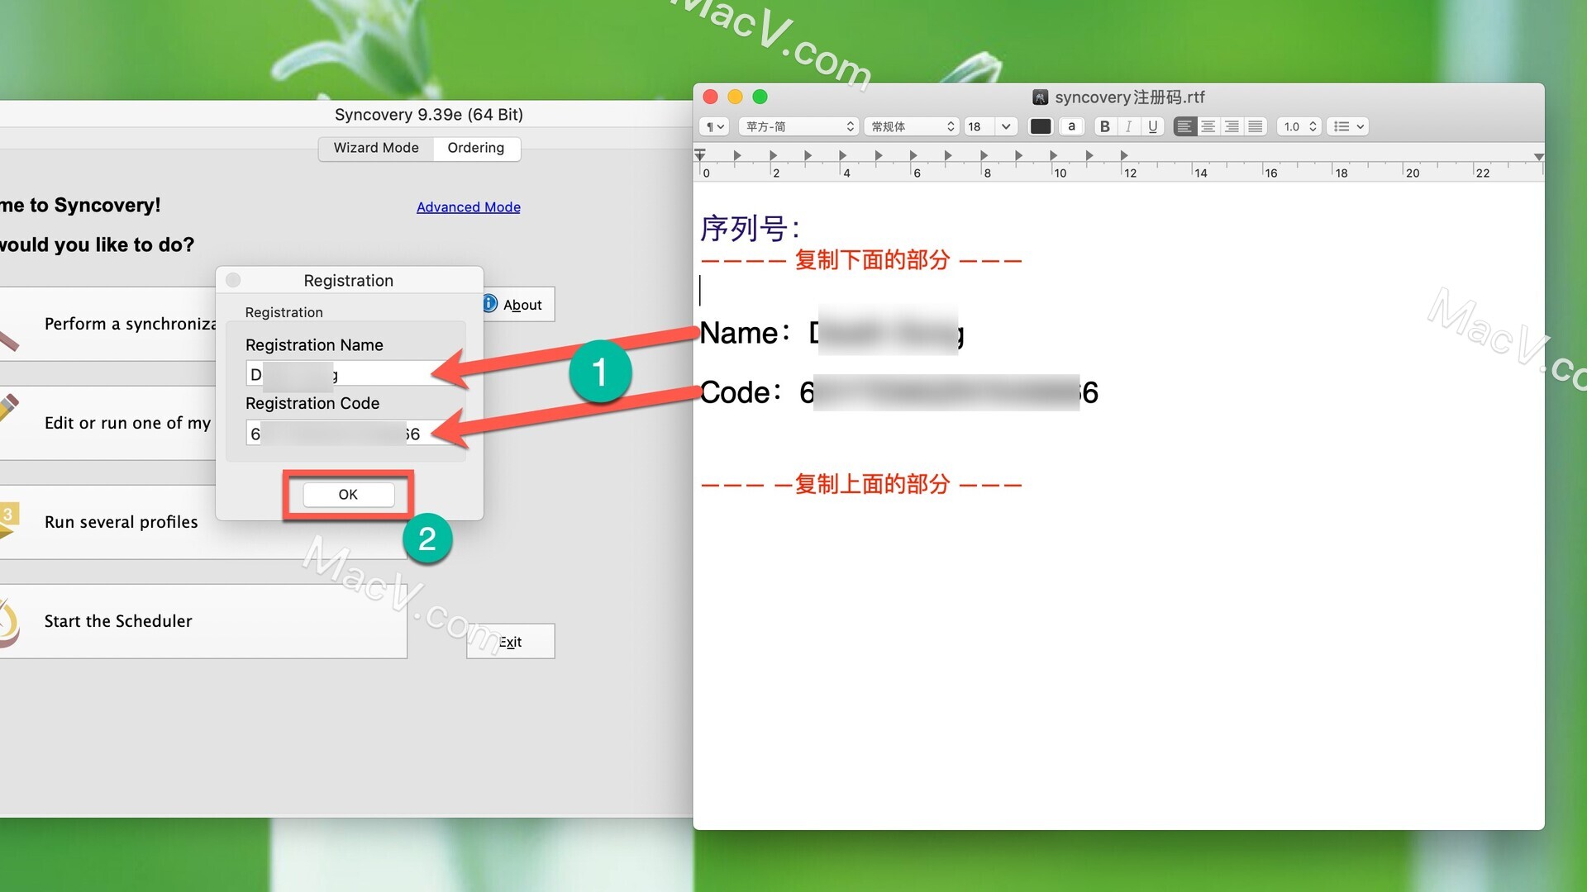Close the TextEdit window with red button
The width and height of the screenshot is (1587, 892).
tap(710, 97)
